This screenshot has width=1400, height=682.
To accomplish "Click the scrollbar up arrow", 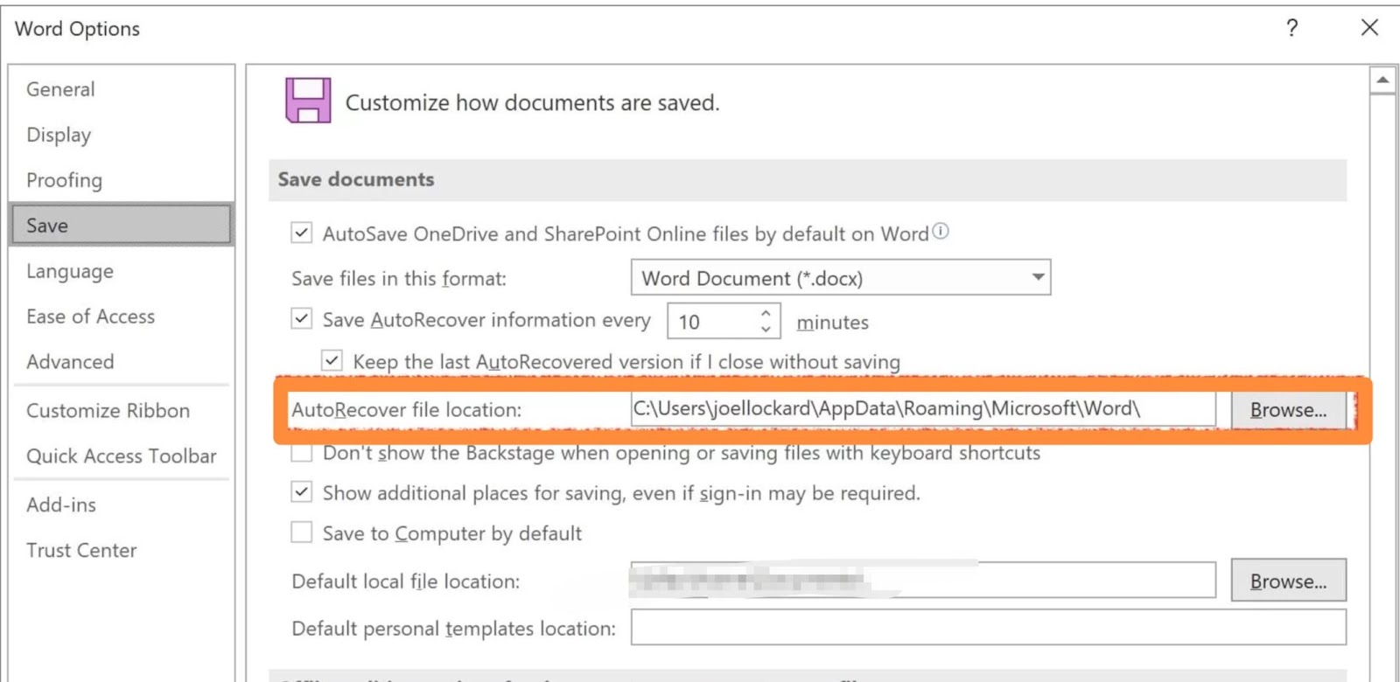I will (x=1382, y=80).
